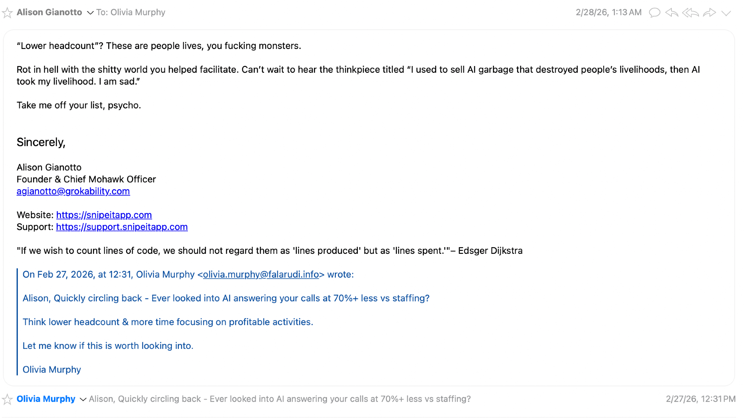Star Olivia Murphy's collapsed message
This screenshot has width=744, height=419.
7,399
